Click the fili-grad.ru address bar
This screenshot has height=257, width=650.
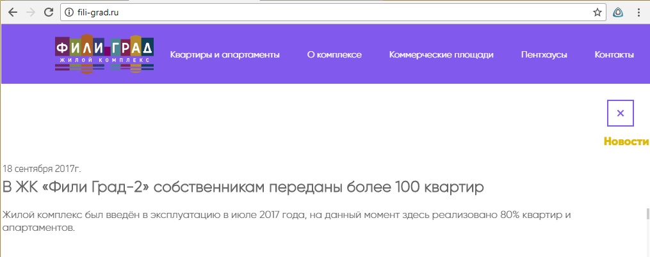tap(332, 12)
